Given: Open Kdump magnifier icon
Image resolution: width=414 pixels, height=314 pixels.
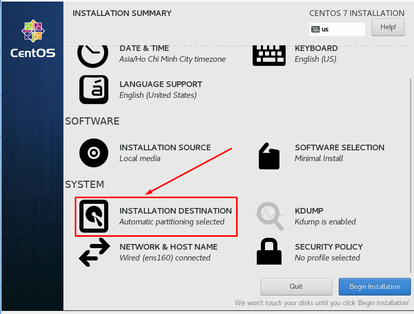Looking at the screenshot, I should coord(269,216).
